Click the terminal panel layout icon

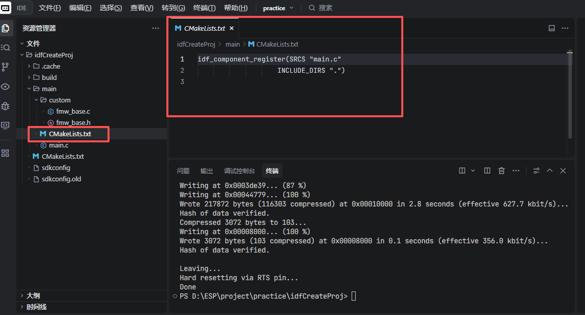pos(487,171)
